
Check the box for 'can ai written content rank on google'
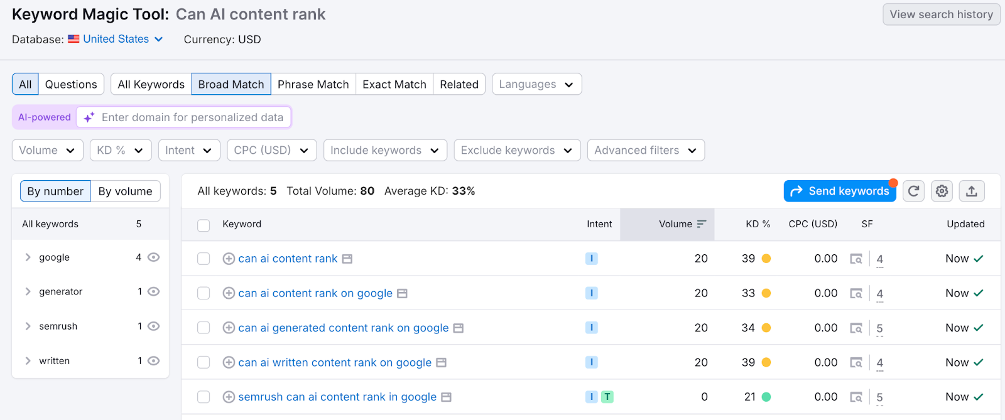coord(204,362)
